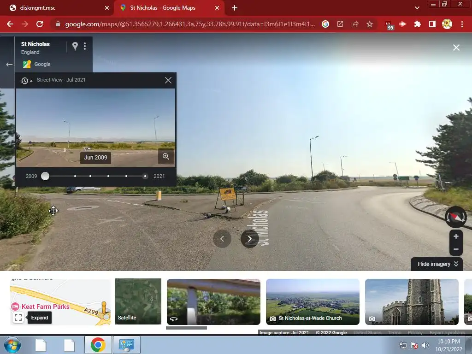This screenshot has height=354, width=472.
Task: Open St Nicholas-at-Wade Church photo
Action: (x=313, y=301)
